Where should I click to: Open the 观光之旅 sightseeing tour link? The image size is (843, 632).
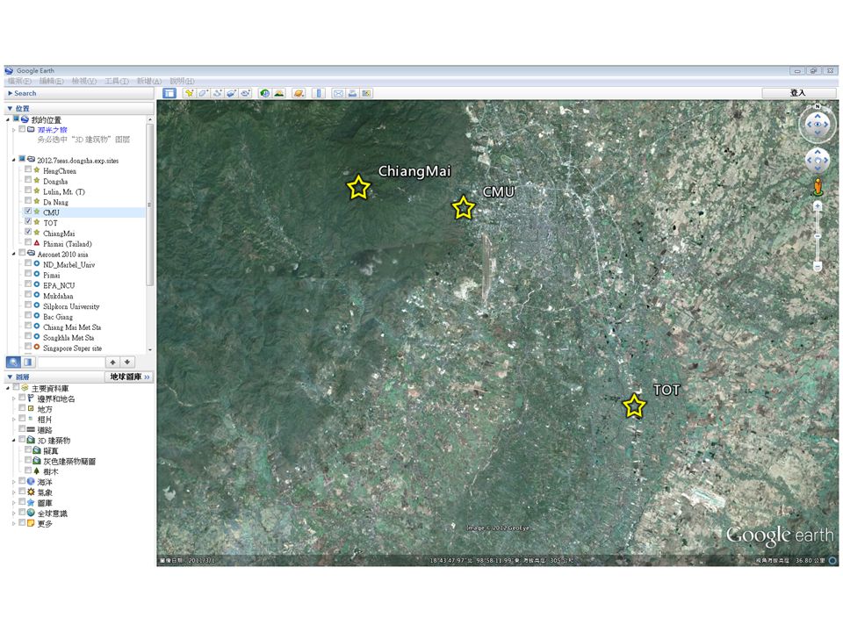click(52, 130)
